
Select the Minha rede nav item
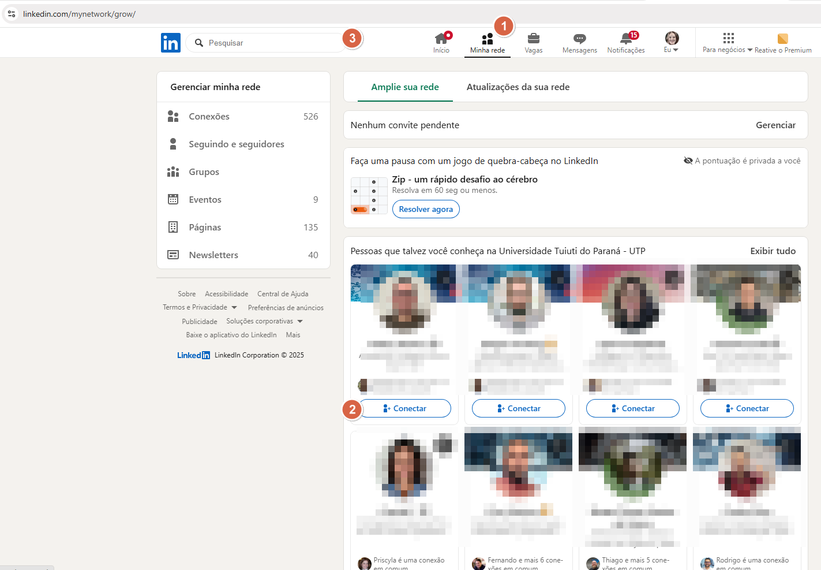488,43
